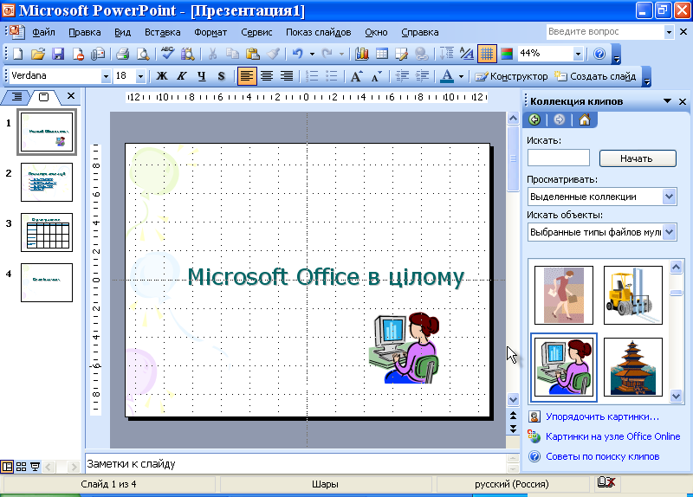This screenshot has height=497, width=693.
Task: Click slide area vertical scrollbar thumb
Action: (x=513, y=158)
